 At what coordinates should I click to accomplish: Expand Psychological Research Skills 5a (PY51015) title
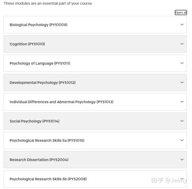click(x=47, y=140)
